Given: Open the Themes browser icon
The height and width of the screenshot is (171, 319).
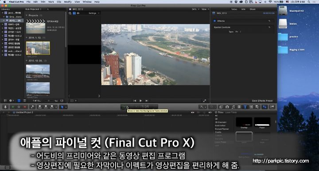Looking at the screenshot, I should tap(257, 107).
